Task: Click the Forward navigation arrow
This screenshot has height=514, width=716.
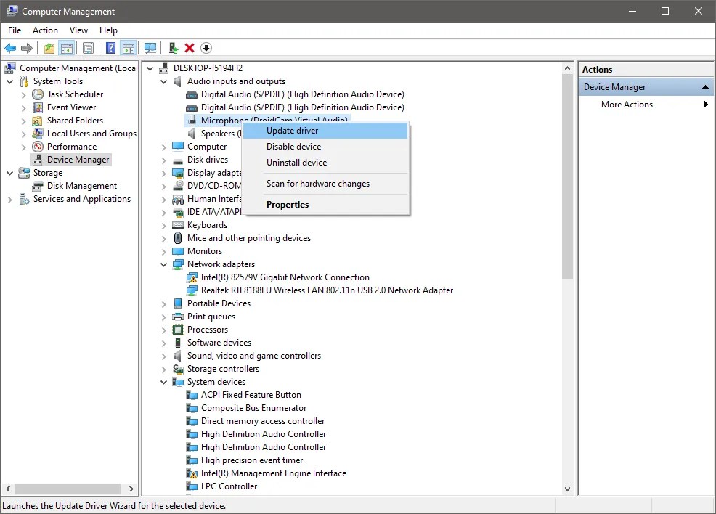Action: 26,48
